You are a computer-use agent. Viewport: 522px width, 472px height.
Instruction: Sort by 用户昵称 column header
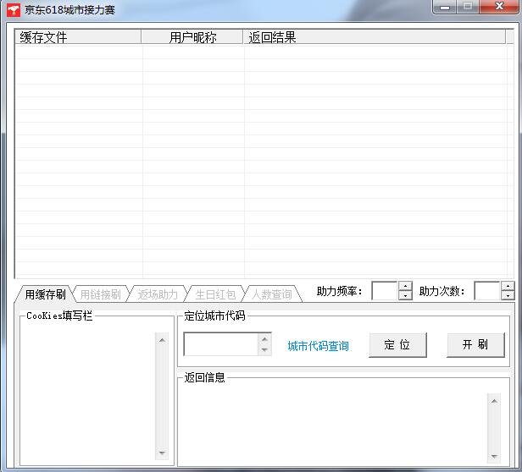click(192, 37)
